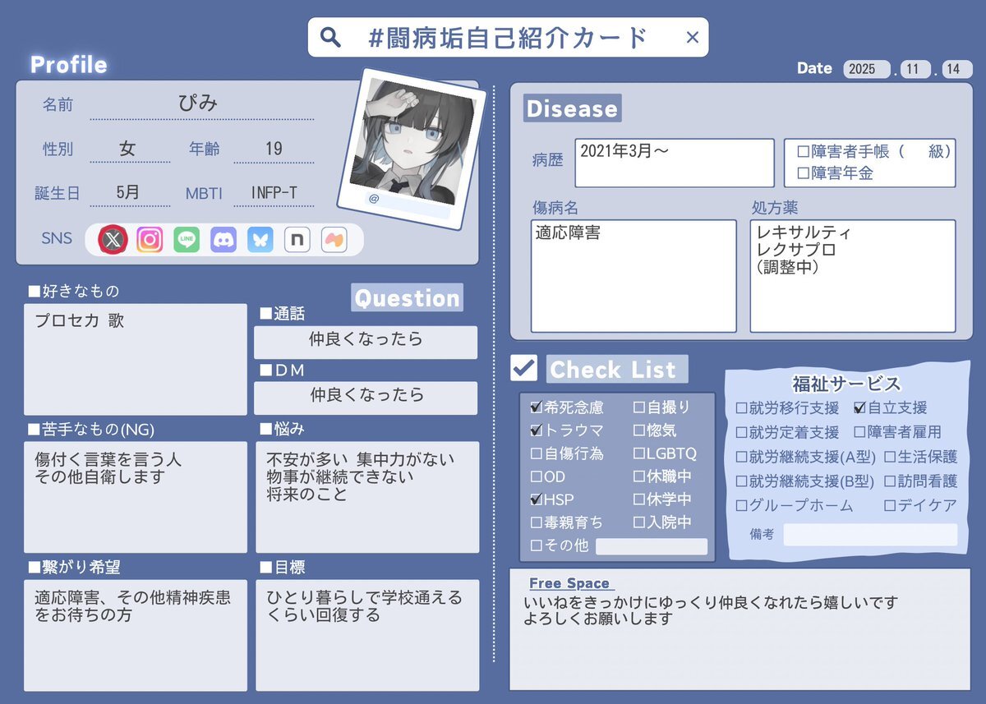Check the 就労継続支援(A型) checkbox

[x=741, y=457]
